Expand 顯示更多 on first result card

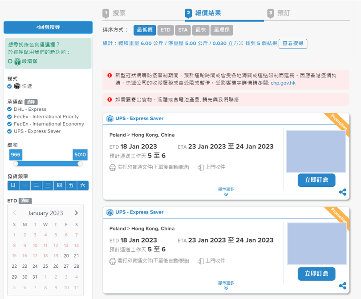click(x=226, y=191)
